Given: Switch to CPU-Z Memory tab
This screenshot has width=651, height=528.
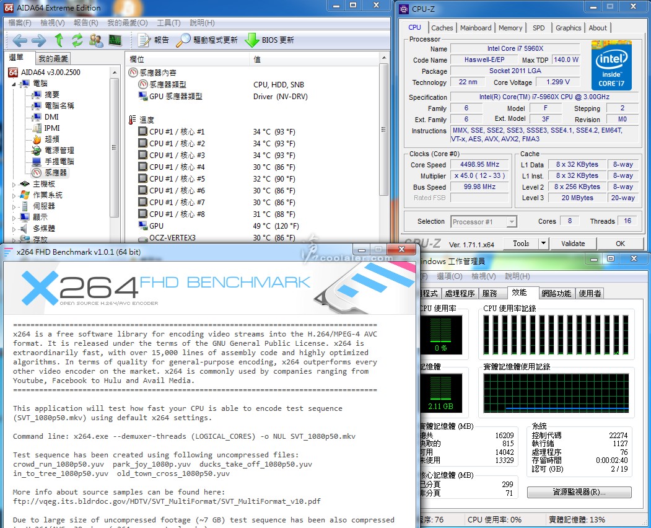Looking at the screenshot, I should point(510,28).
